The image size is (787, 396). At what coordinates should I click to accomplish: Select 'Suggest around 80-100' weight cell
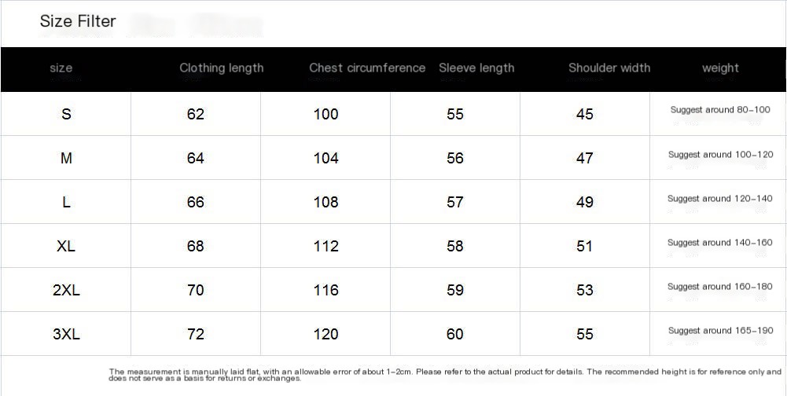[720, 111]
